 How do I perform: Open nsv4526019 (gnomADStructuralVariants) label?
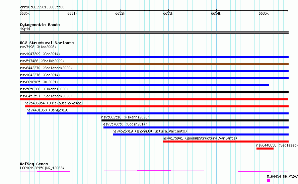coord(150,131)
